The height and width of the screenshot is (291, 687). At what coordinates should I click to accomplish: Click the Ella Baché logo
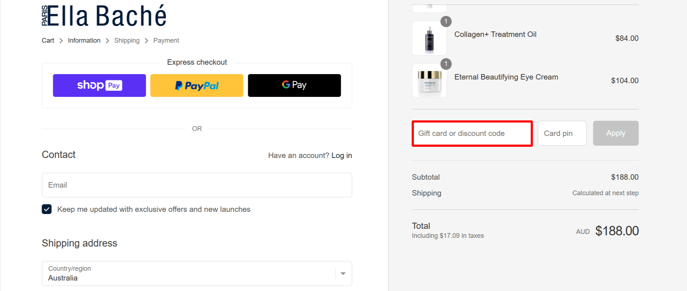pyautogui.click(x=105, y=16)
